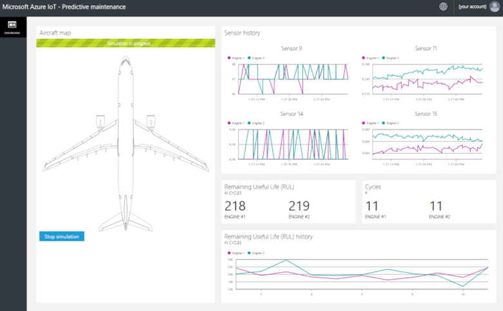Click the user avatar icon
This screenshot has width=503, height=311.
[494, 7]
